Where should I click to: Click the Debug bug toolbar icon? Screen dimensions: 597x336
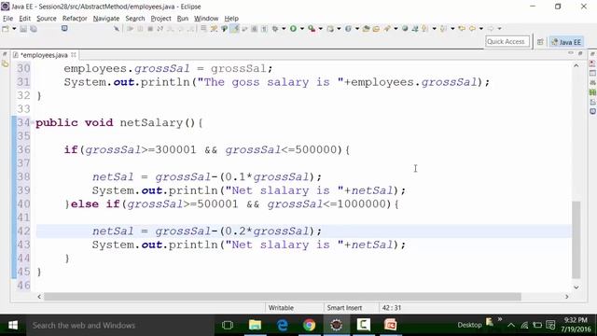coord(275,29)
